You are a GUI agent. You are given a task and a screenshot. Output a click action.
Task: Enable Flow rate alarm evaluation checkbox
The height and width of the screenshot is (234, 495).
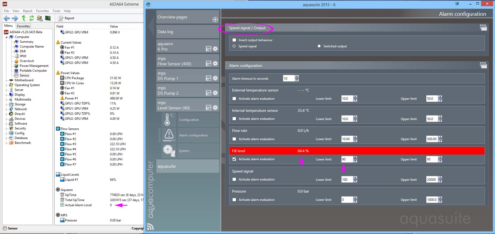click(x=234, y=139)
